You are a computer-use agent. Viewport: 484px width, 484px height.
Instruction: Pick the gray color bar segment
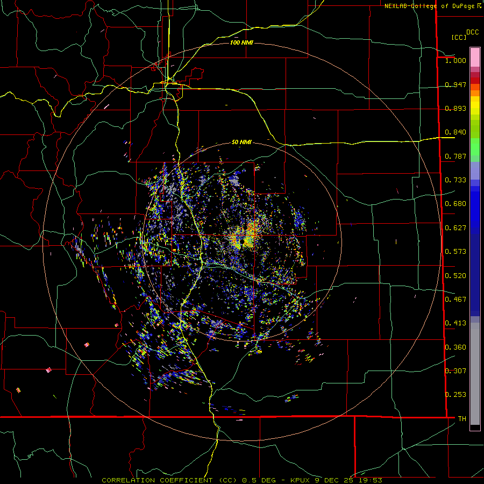[x=475, y=374]
